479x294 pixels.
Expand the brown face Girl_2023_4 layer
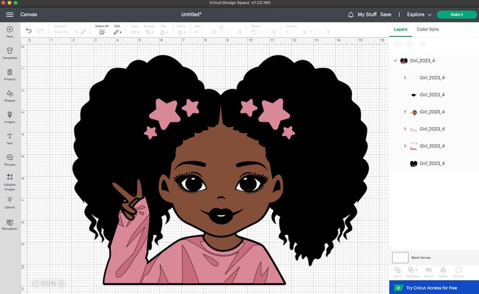point(405,112)
